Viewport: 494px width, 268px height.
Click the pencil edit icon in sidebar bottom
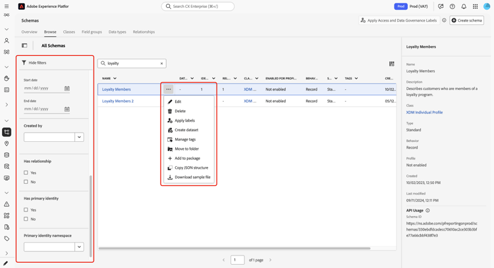pyautogui.click(x=6, y=263)
